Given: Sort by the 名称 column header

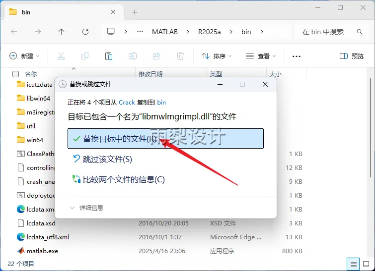Looking at the screenshot, I should pyautogui.click(x=31, y=74).
